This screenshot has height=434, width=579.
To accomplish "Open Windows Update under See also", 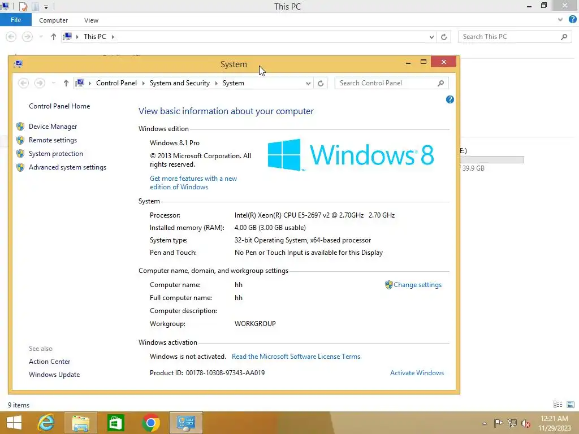I will [x=54, y=375].
